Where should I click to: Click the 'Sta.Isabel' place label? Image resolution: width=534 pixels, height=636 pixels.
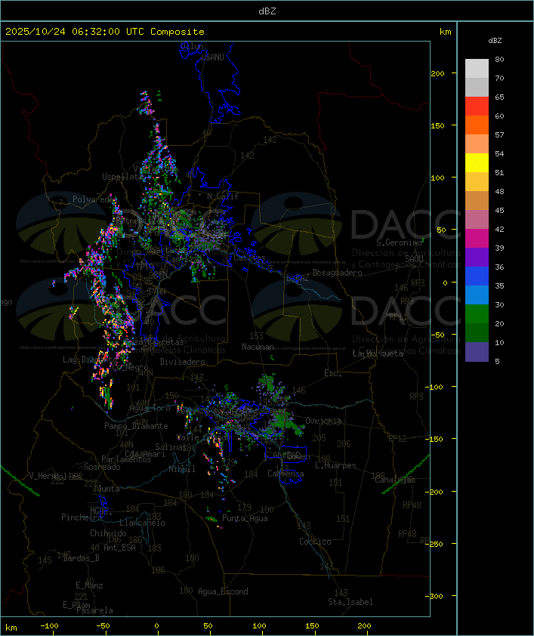point(350,602)
